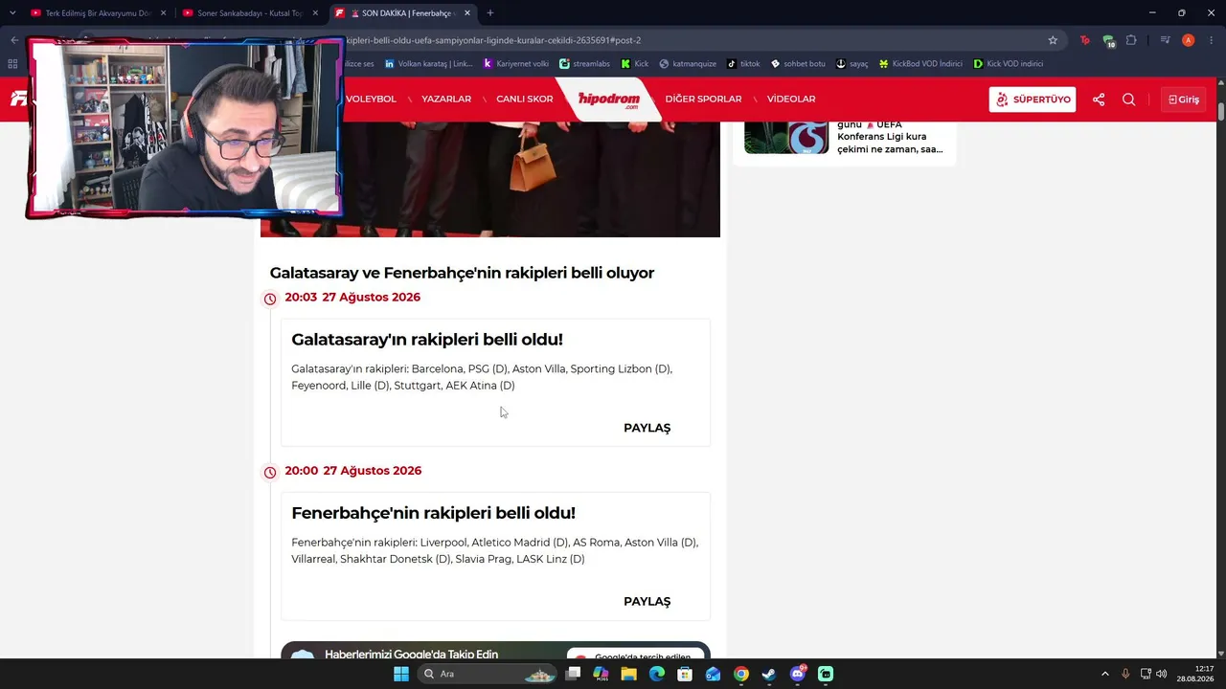Open Microsoft Store from the taskbar

point(685,674)
